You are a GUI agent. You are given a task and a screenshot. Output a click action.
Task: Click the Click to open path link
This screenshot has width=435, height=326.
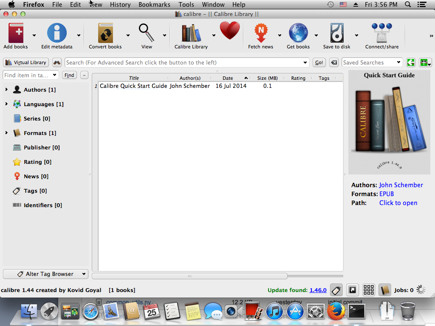point(398,202)
